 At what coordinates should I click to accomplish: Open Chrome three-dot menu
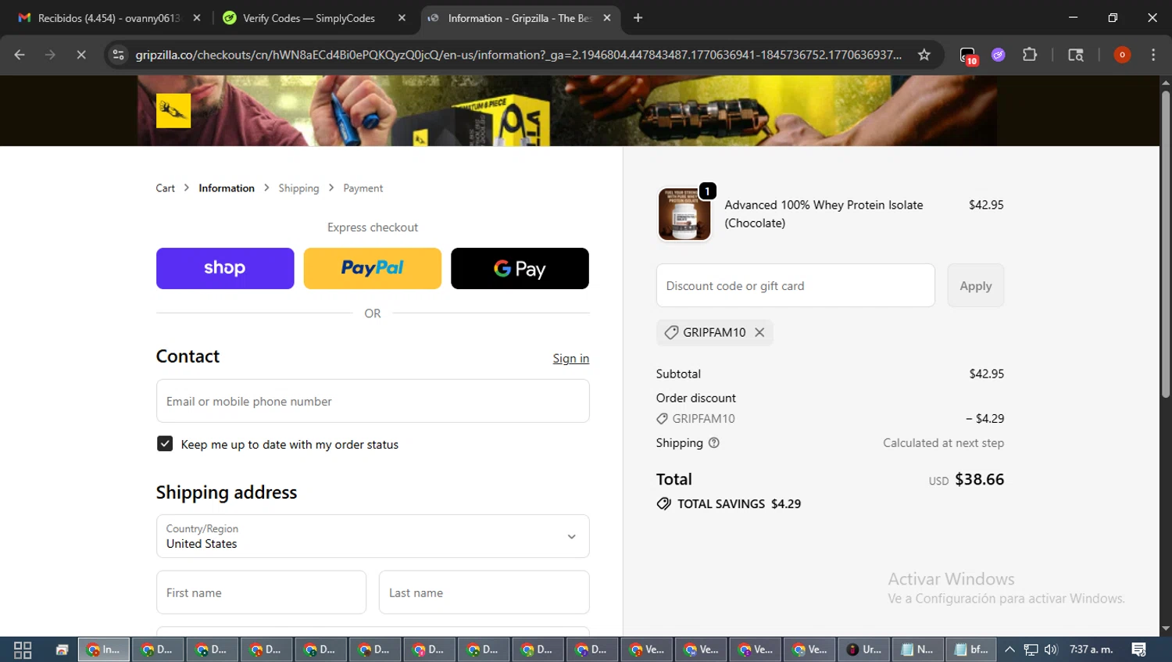1153,55
